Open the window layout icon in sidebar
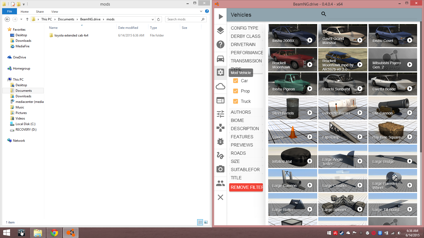The width and height of the screenshot is (424, 238). click(x=220, y=100)
